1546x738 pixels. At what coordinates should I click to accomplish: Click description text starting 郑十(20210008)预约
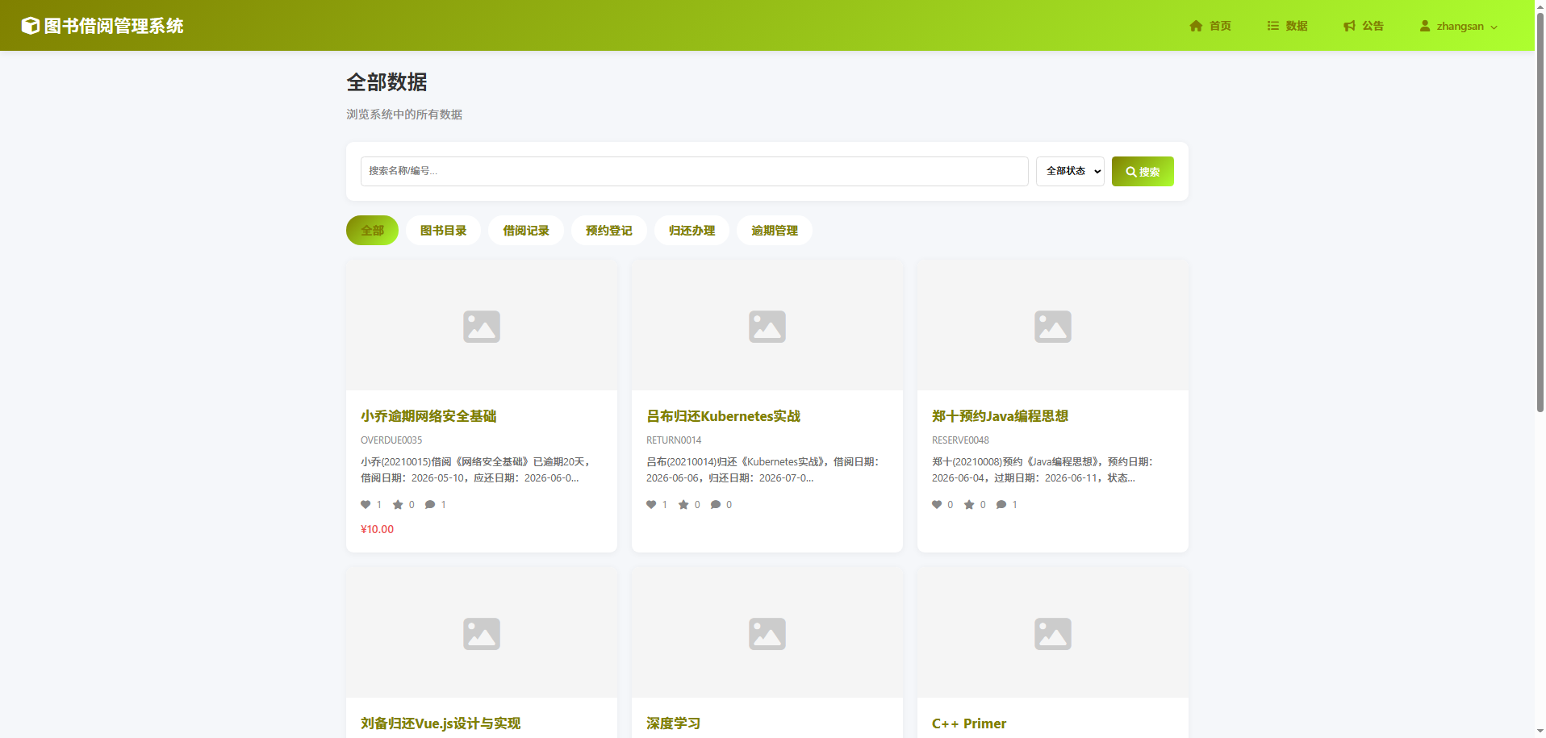(x=1043, y=470)
